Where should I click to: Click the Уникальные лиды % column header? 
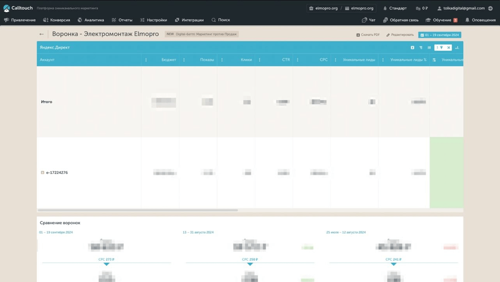tap(408, 60)
